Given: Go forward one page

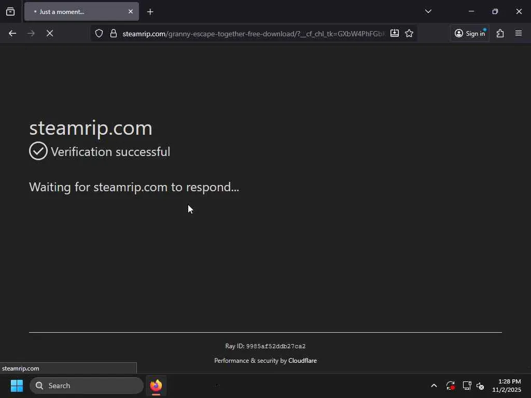Looking at the screenshot, I should (31, 33).
